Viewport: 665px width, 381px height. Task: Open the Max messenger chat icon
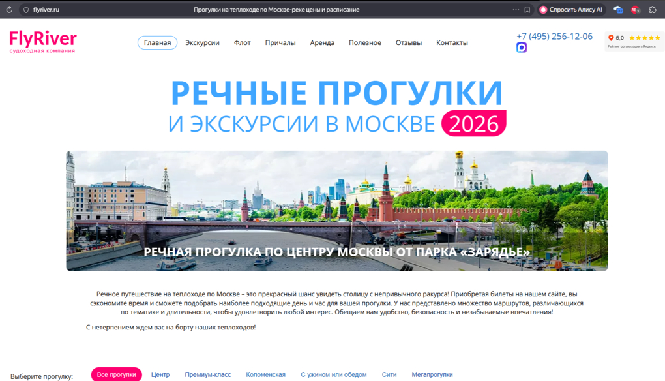(x=522, y=48)
